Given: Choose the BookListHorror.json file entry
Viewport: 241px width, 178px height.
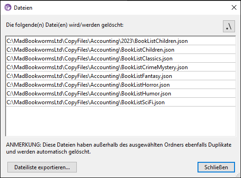Looking at the screenshot, I should tap(121, 85).
